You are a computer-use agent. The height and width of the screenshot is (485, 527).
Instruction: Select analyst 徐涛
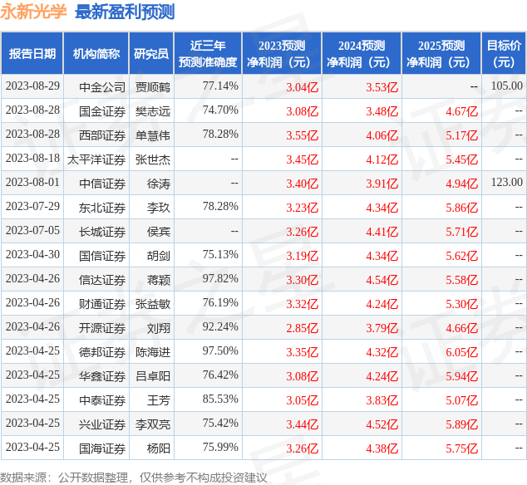coord(159,184)
